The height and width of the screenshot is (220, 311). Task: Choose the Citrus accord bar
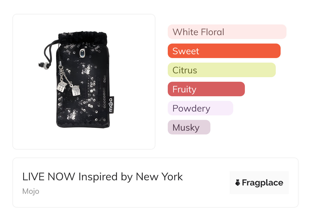click(x=221, y=70)
